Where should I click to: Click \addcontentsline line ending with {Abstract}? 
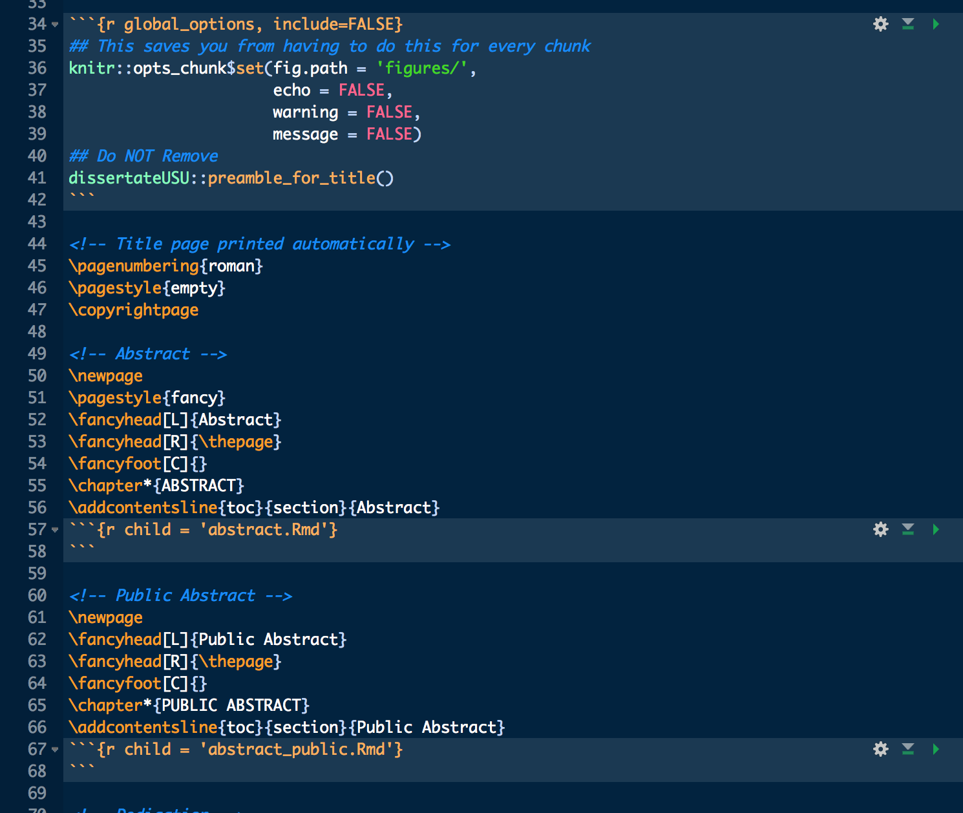pos(254,508)
